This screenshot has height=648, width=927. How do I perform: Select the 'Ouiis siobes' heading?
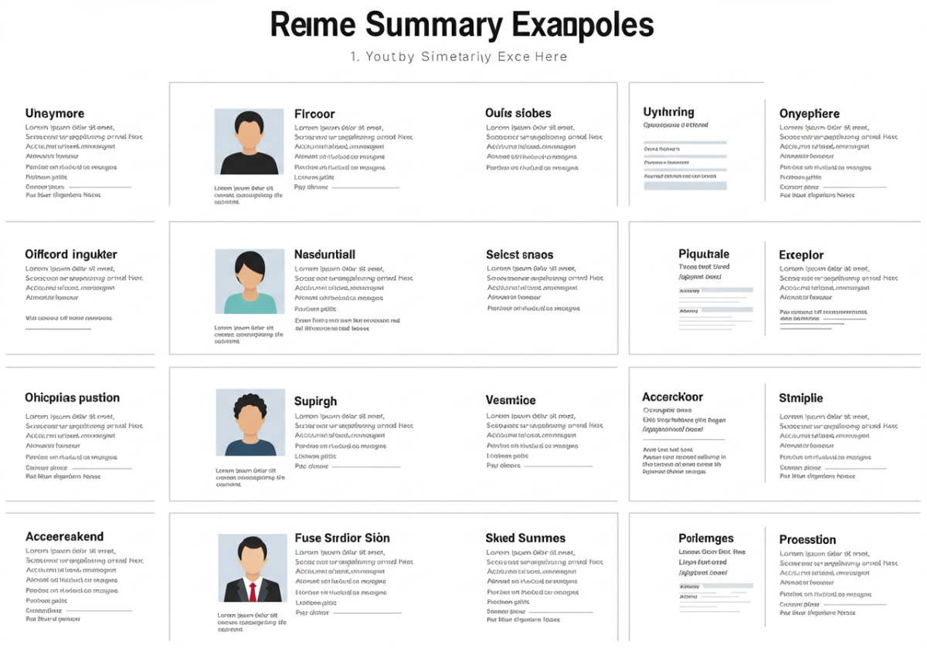pos(518,113)
